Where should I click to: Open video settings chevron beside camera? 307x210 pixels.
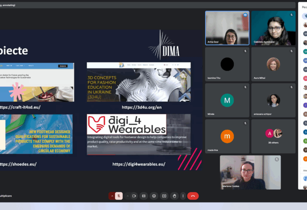(128, 196)
